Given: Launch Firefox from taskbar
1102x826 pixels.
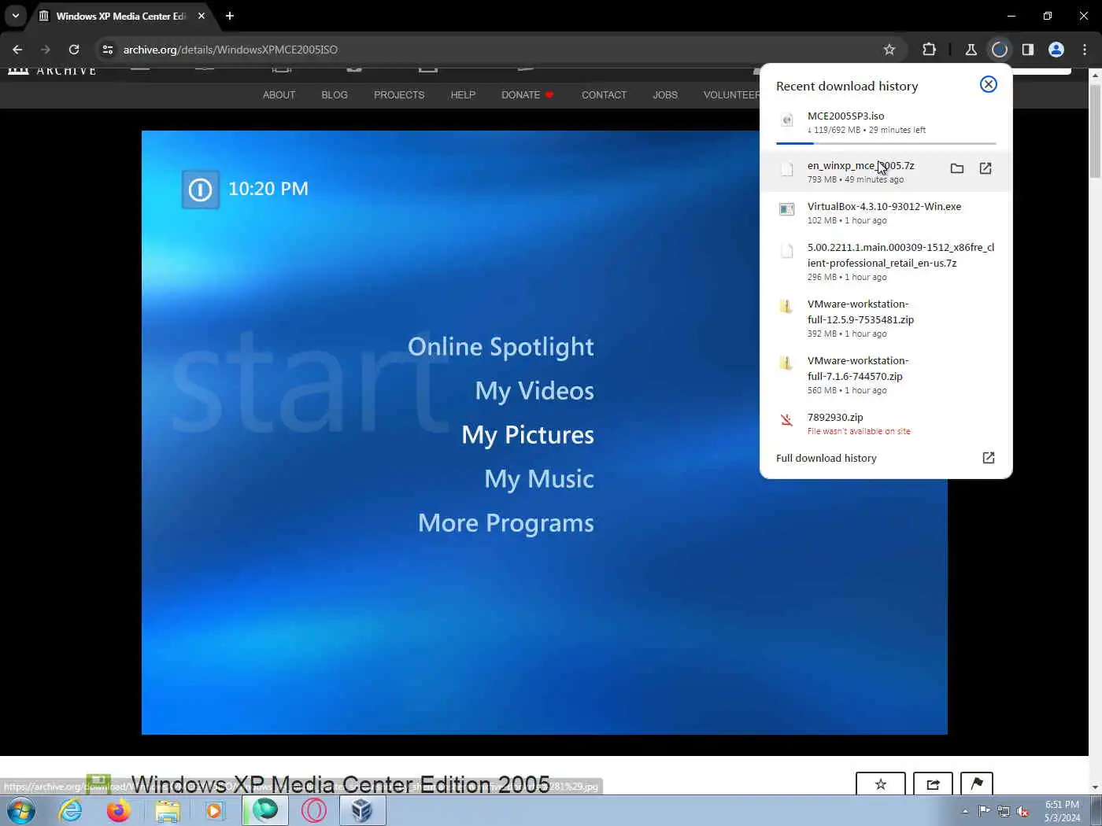Looking at the screenshot, I should coord(119,810).
